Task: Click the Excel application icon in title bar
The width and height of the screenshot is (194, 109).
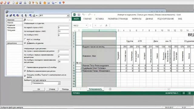Action: pos(75,15)
